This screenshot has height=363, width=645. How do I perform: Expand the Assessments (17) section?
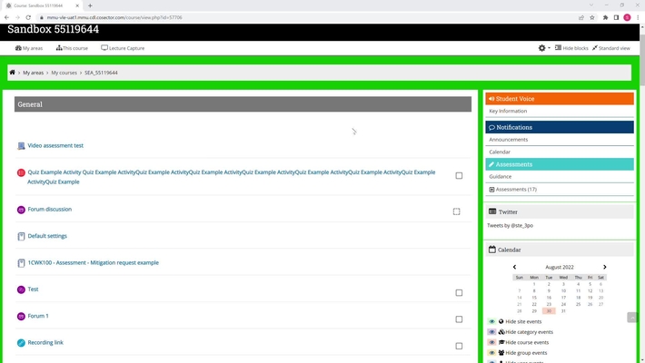[491, 190]
